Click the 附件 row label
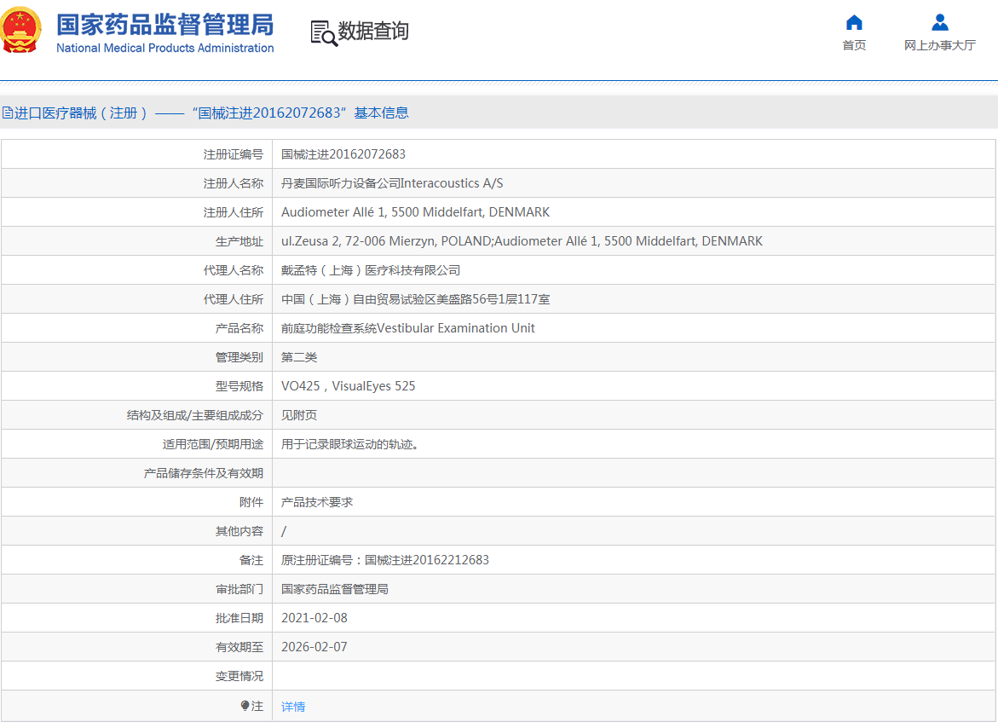Image resolution: width=998 pixels, height=728 pixels. (251, 502)
